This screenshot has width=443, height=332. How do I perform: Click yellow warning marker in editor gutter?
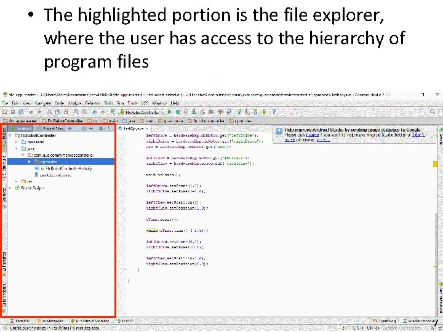tap(436, 164)
